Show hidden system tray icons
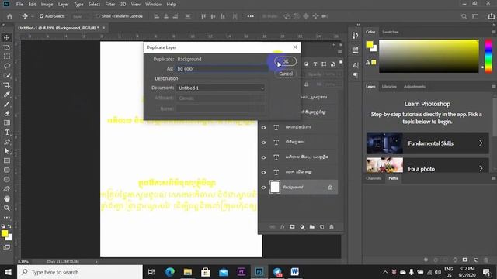 pyautogui.click(x=385, y=272)
